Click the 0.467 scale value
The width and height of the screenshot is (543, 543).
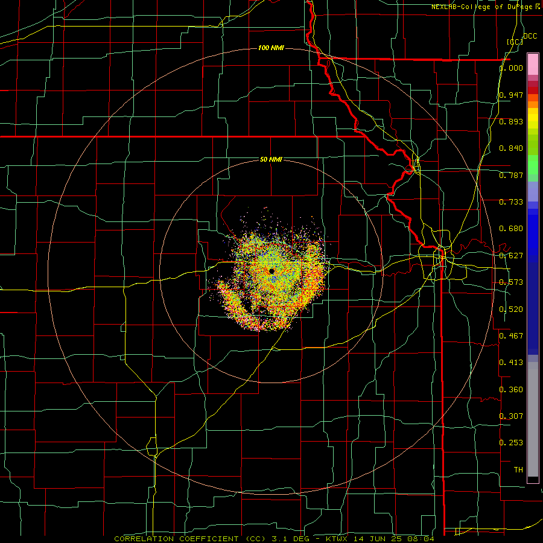(x=511, y=335)
